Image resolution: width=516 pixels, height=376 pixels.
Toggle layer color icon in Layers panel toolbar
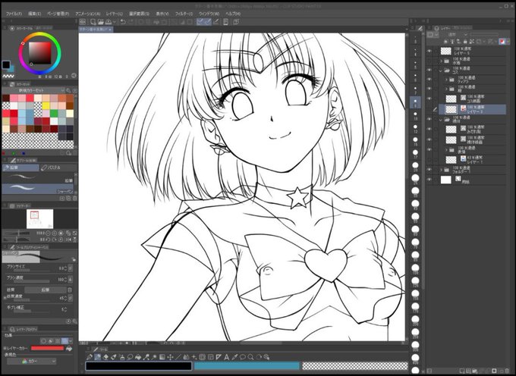(502, 42)
